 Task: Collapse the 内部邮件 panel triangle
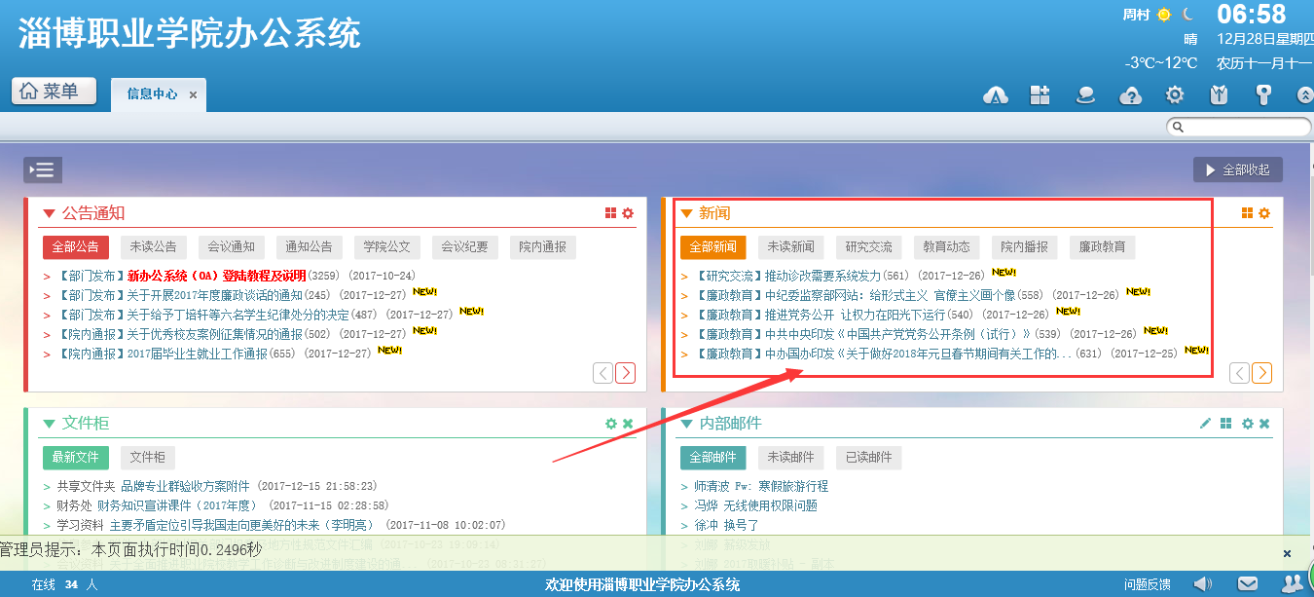685,424
